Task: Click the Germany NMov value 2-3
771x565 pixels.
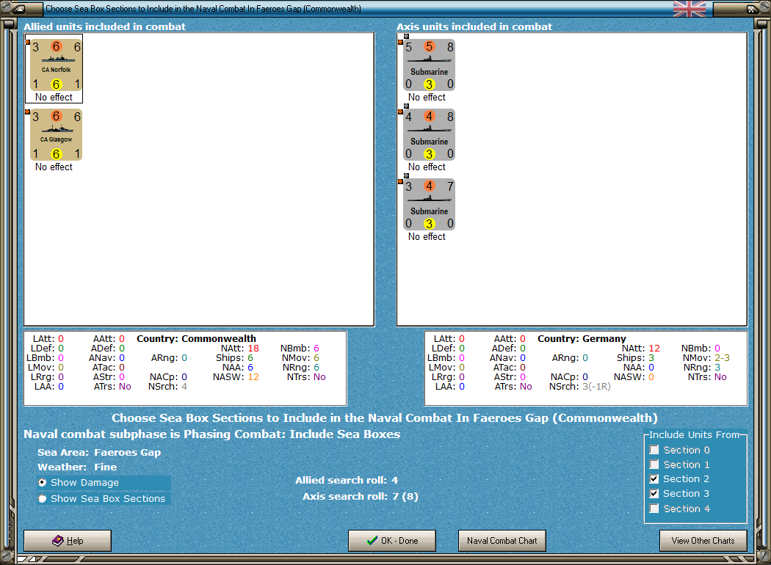Action: pyautogui.click(x=723, y=357)
